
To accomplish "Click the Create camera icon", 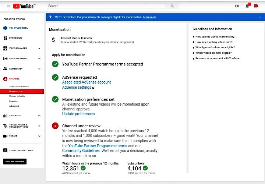I will [5, 136].
